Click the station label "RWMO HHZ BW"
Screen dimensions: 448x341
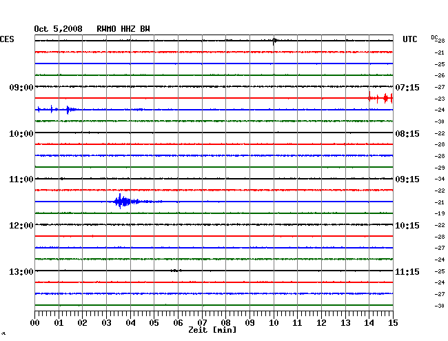pos(123,29)
